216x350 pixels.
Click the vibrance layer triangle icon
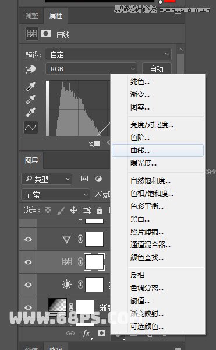(66, 239)
